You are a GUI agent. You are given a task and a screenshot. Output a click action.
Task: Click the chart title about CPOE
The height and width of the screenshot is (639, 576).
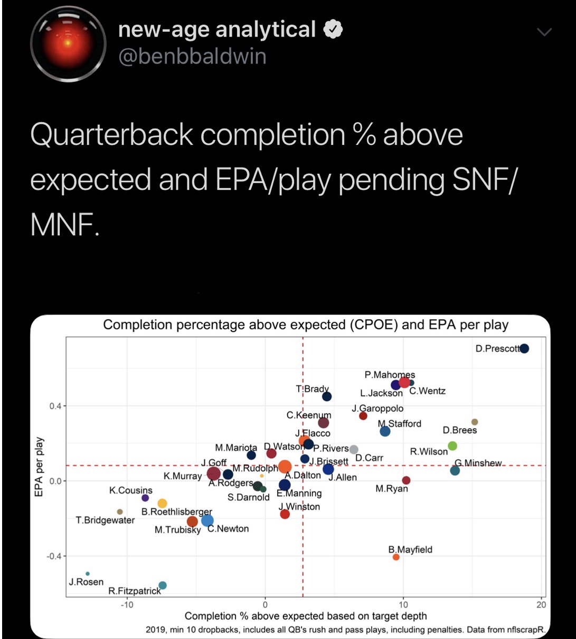[306, 325]
